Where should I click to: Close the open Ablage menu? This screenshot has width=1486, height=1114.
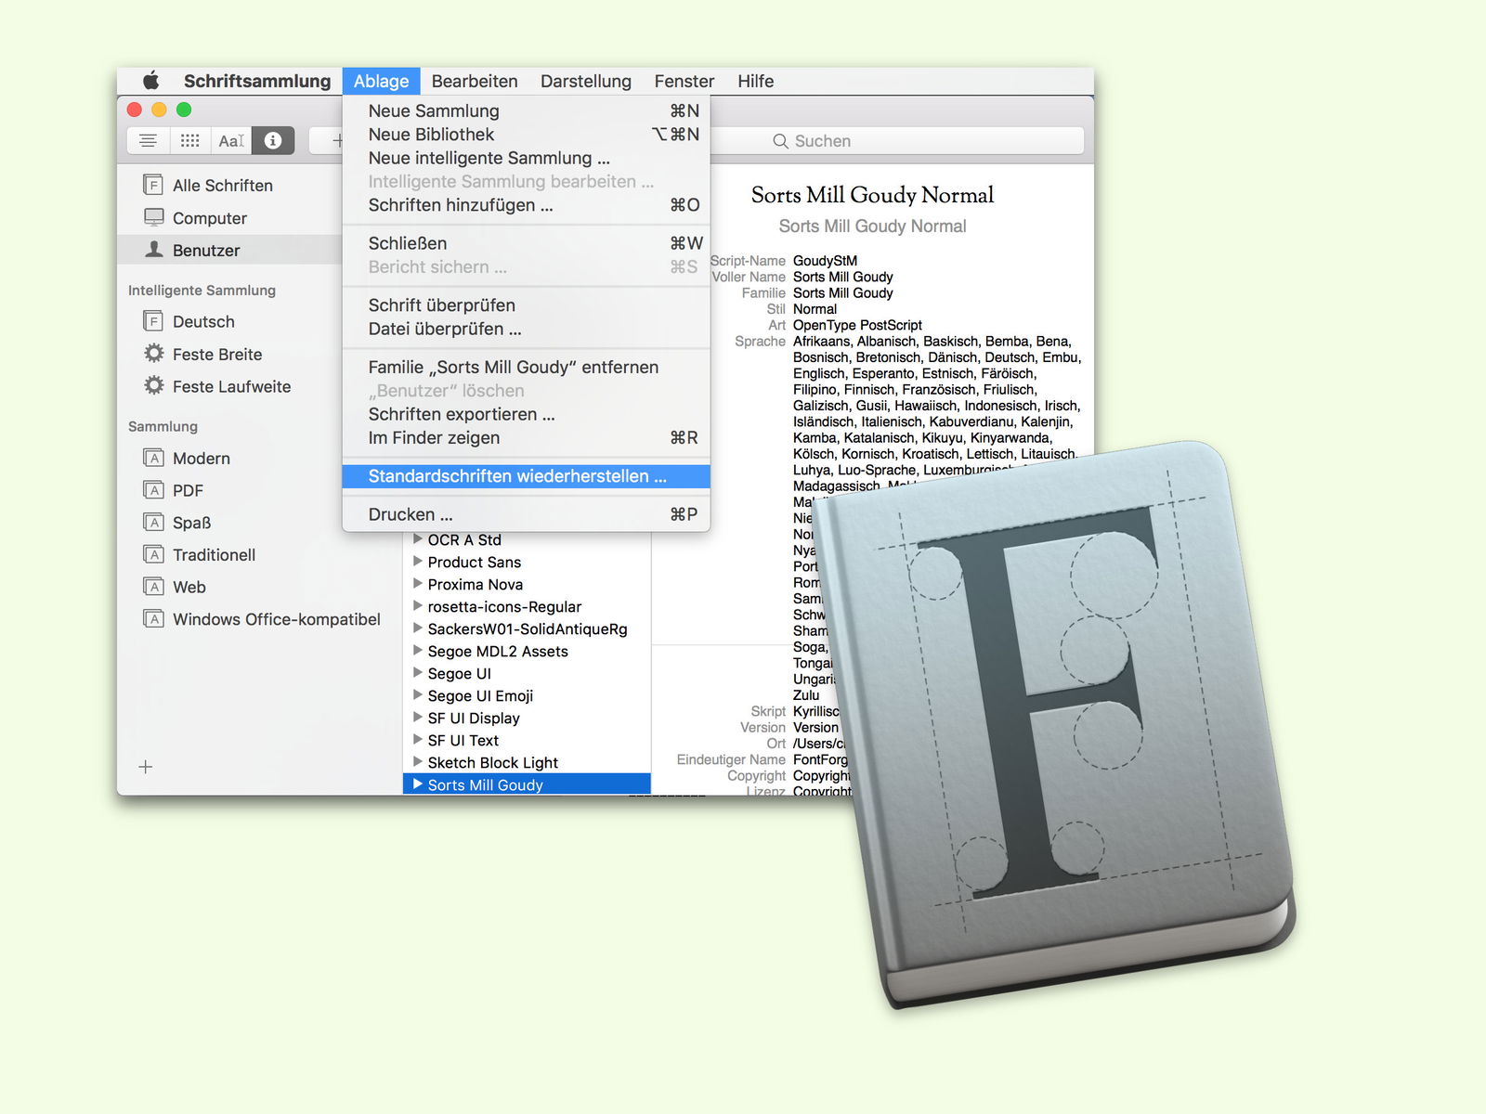point(381,81)
